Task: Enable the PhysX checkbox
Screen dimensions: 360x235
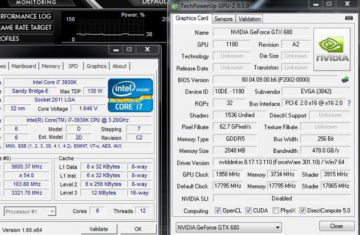Action: [276, 210]
